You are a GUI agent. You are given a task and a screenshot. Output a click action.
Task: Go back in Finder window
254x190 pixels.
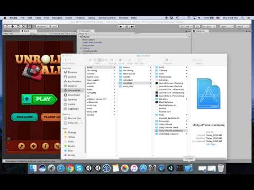pos(66,60)
